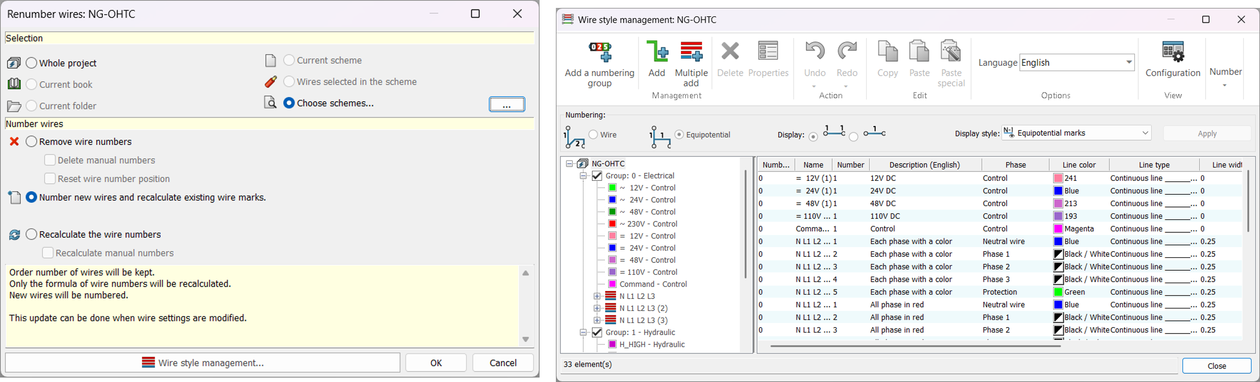The image size is (1260, 382).
Task: Select Remove wire numbers option
Action: [31, 141]
